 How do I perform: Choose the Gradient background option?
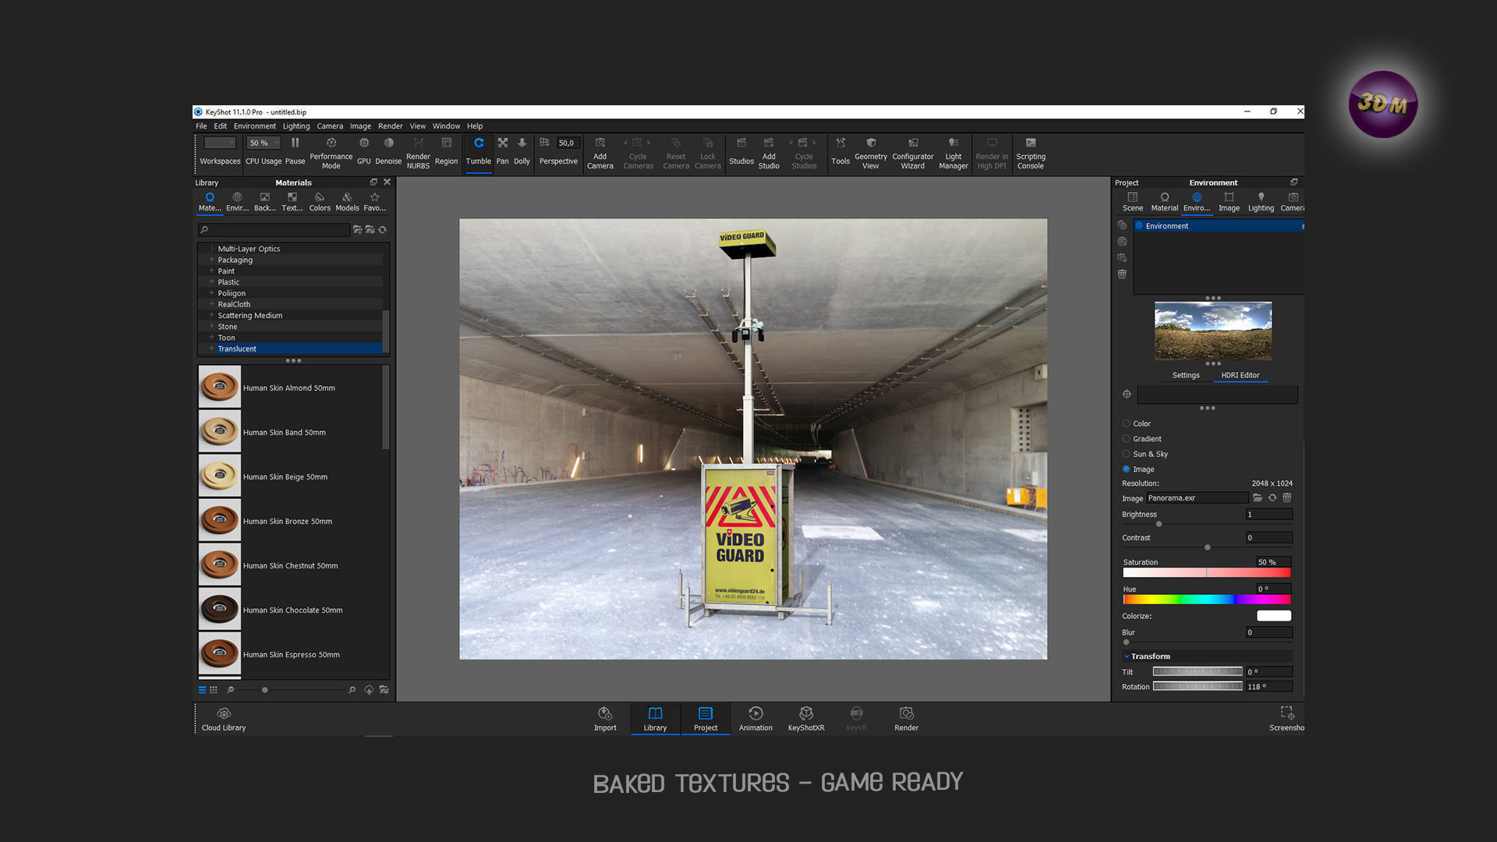pos(1126,439)
